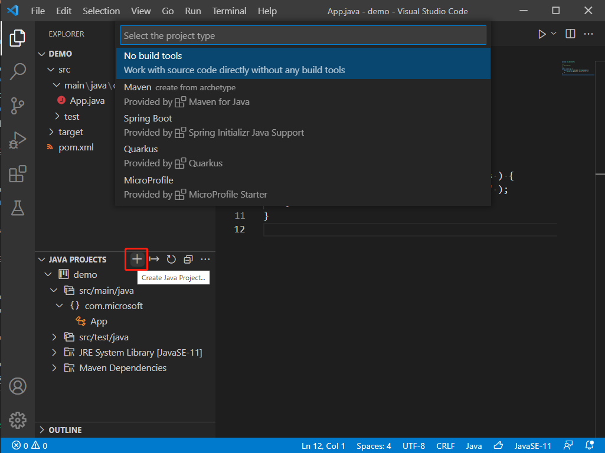
Task: Open the Terminal menu
Action: click(229, 11)
